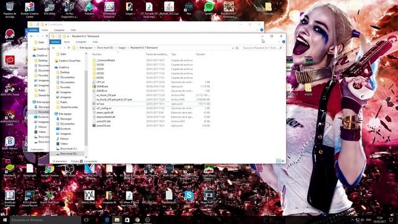Go back in front Explorer window
Screen dimensions: 398x224
53,48
